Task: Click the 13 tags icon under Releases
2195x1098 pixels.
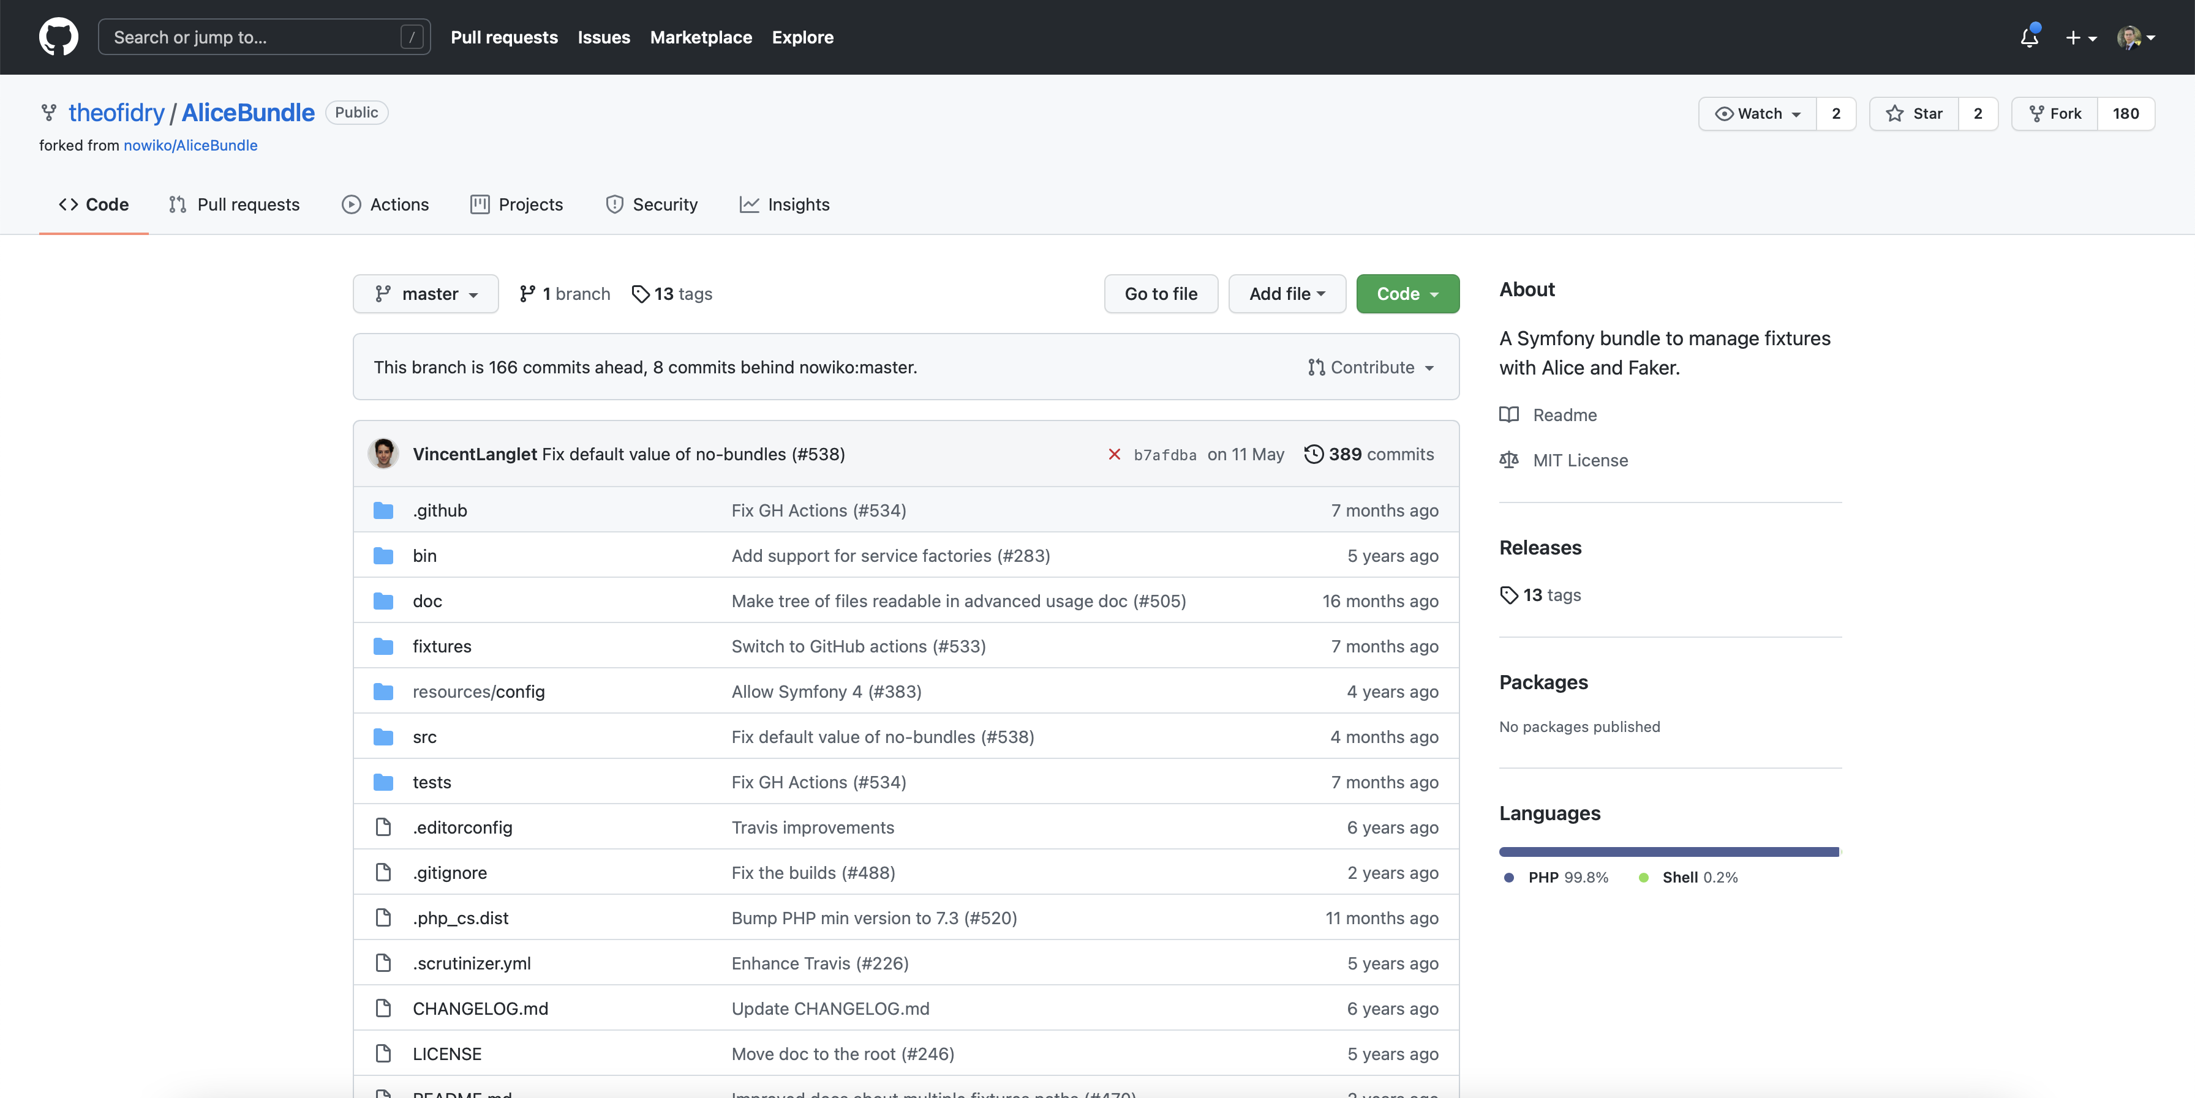Action: click(1509, 594)
